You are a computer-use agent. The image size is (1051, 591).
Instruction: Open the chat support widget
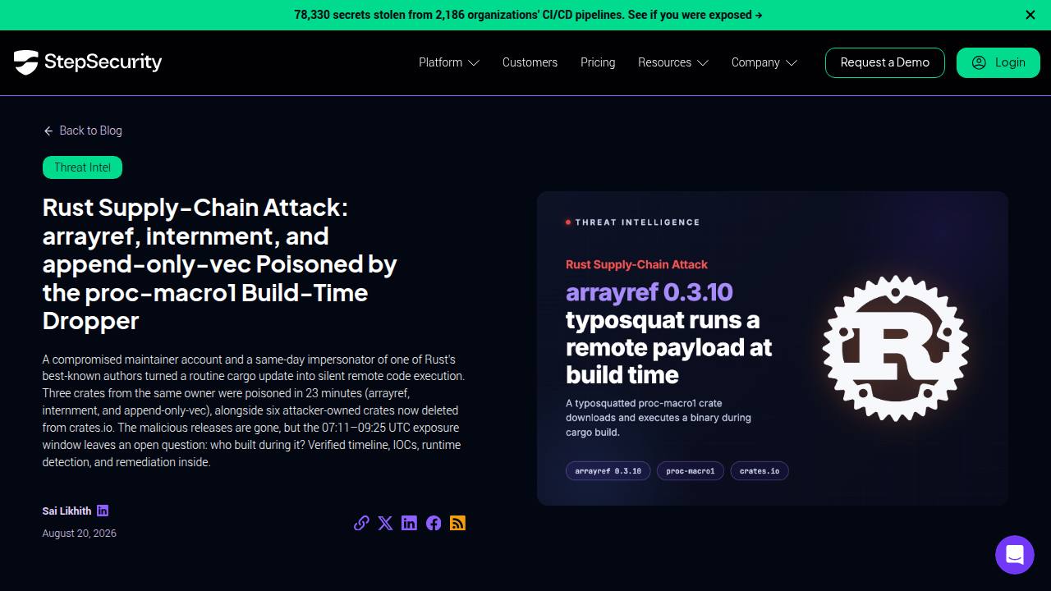coord(1015,555)
